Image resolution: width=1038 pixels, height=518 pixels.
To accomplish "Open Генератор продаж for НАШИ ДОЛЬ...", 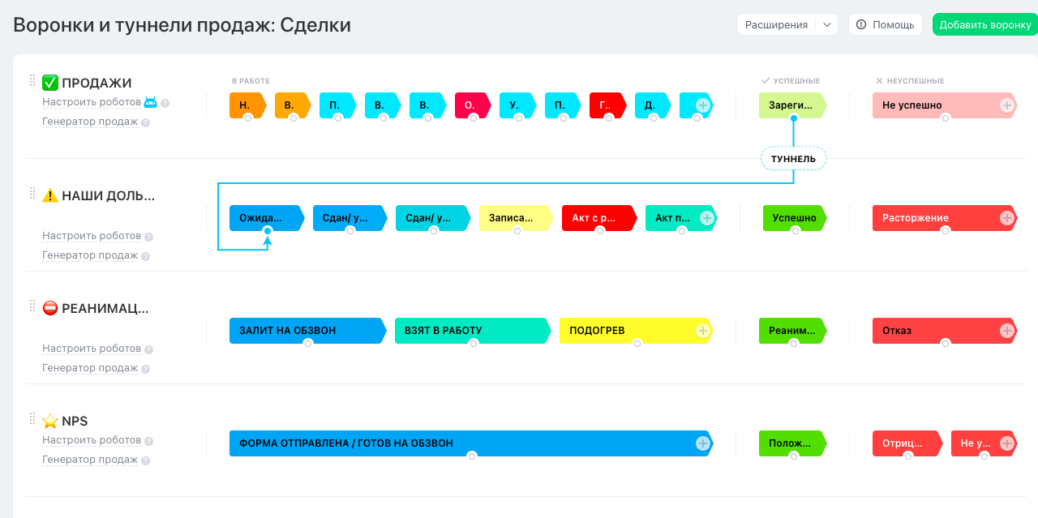I will [x=91, y=256].
